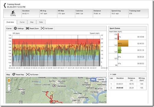Click zone time 00:00:53
Image resolution: width=154 pixels, height=107 pixels.
[141, 64]
